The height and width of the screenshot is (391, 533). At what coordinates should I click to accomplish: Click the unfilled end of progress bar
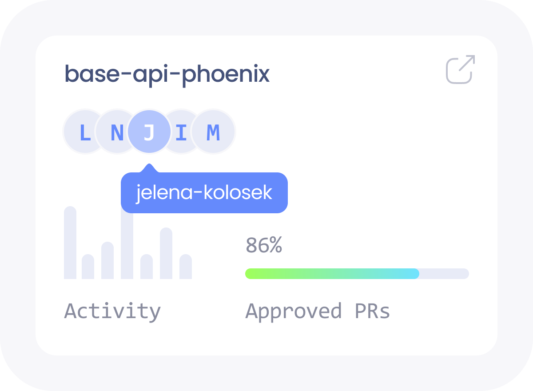444,274
